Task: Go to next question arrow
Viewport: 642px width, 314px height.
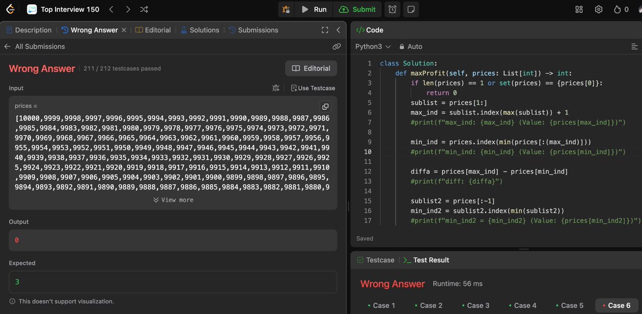Action: 128,9
